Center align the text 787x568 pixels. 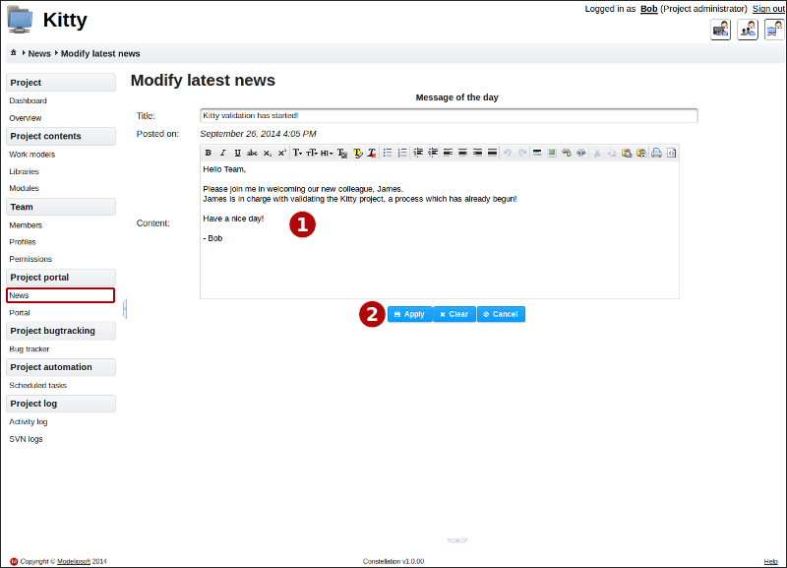coord(462,153)
